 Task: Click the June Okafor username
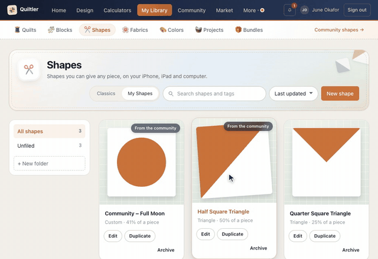tap(325, 10)
